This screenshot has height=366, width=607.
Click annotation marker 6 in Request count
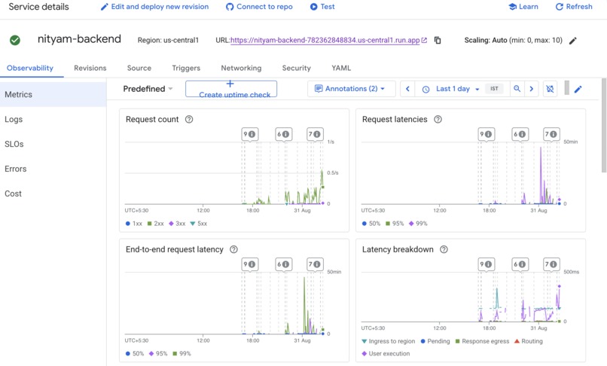(x=283, y=134)
